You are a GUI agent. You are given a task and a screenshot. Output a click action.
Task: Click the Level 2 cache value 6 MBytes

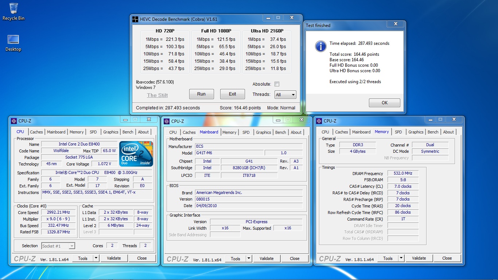pyautogui.click(x=116, y=226)
